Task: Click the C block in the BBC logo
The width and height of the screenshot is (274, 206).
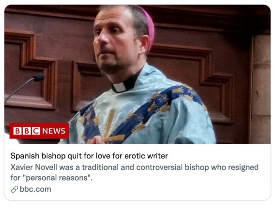Action: (36, 131)
